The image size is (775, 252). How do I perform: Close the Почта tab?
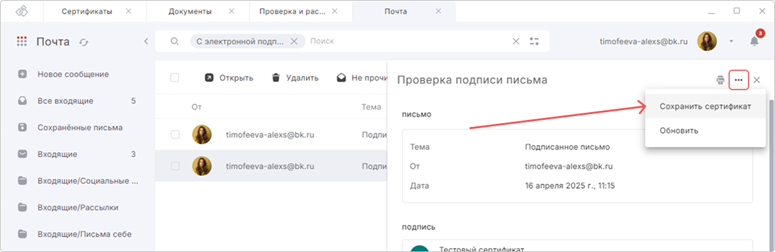tap(439, 11)
